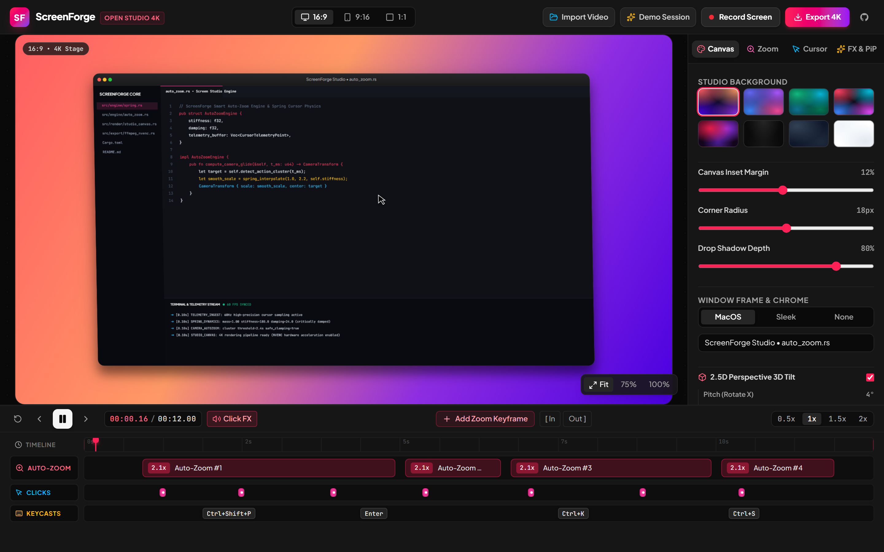
Task: Select the Ctrl+Shift+P keycast marker
Action: (229, 514)
